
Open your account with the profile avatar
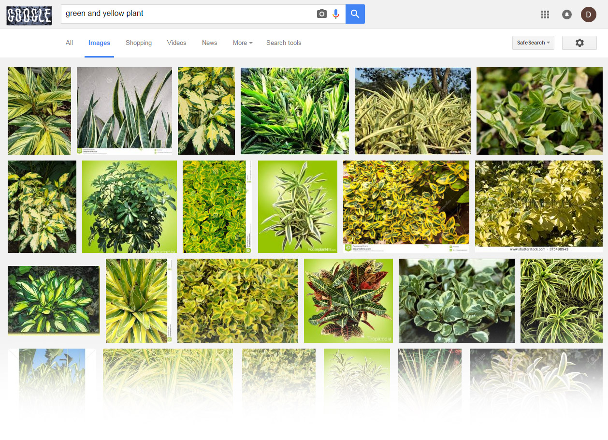pyautogui.click(x=589, y=15)
